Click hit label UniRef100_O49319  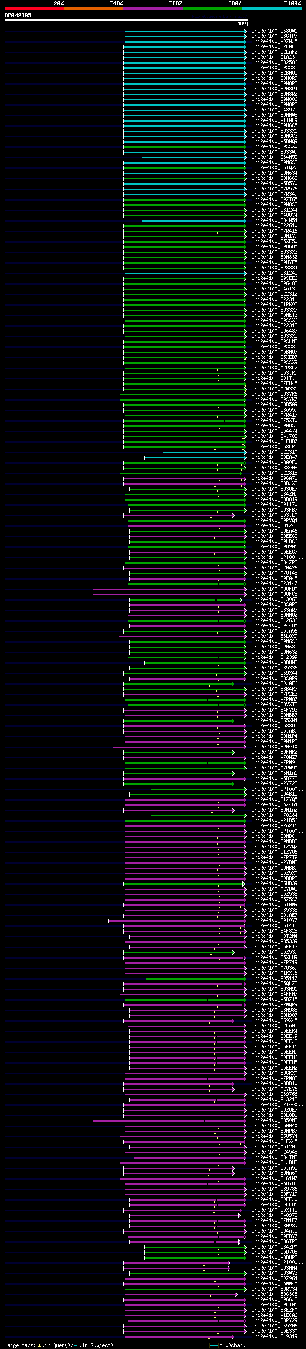coord(274,1337)
